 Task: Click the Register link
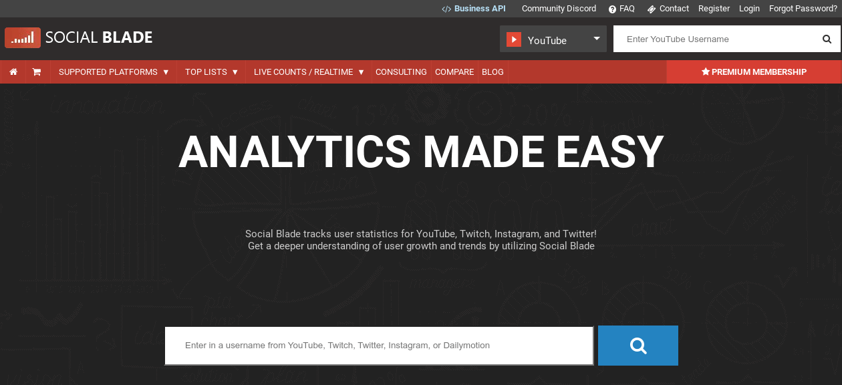tap(714, 8)
